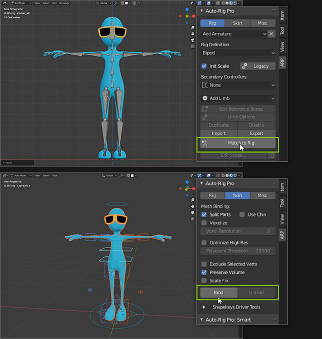Switch perspective/orthographic grid icon in top viewport
Viewport: 322px width, 339px height.
[x=193, y=46]
